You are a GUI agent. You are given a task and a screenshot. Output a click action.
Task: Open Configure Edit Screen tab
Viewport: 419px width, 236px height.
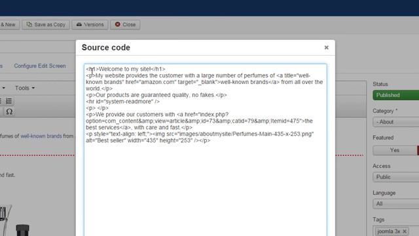(x=40, y=66)
